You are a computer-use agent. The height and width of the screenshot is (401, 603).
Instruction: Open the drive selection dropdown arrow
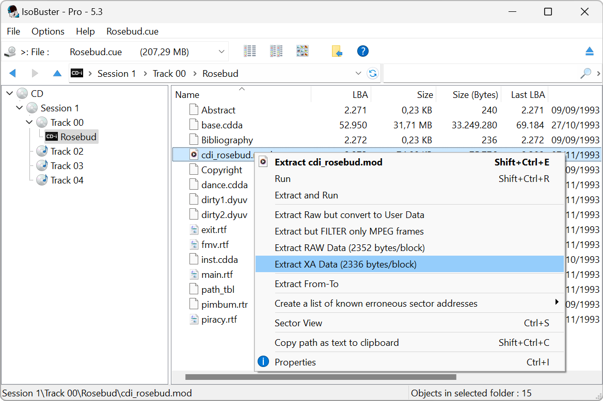(x=221, y=52)
